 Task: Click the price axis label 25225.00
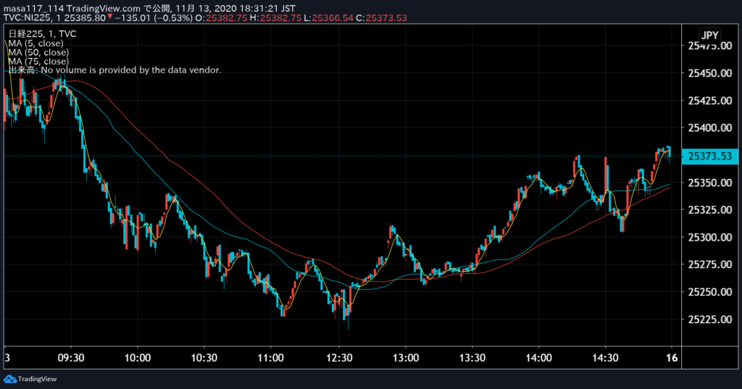710,319
